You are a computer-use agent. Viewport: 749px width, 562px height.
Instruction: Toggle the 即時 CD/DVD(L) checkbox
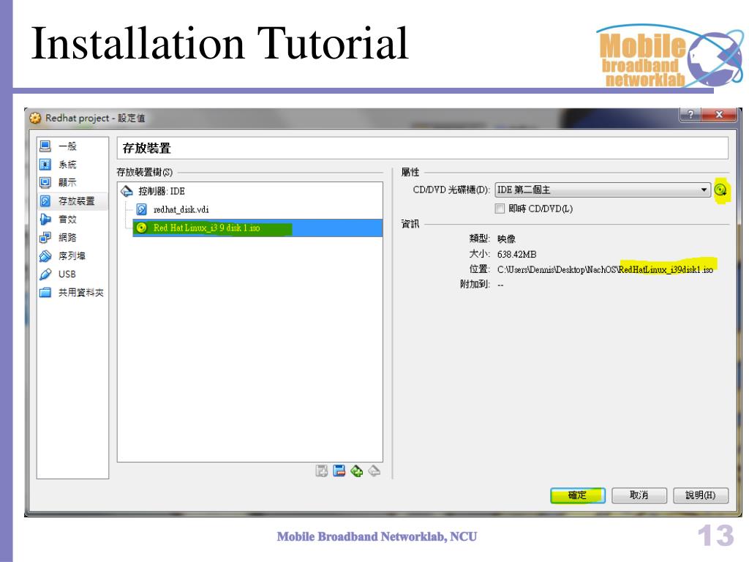[x=500, y=209]
